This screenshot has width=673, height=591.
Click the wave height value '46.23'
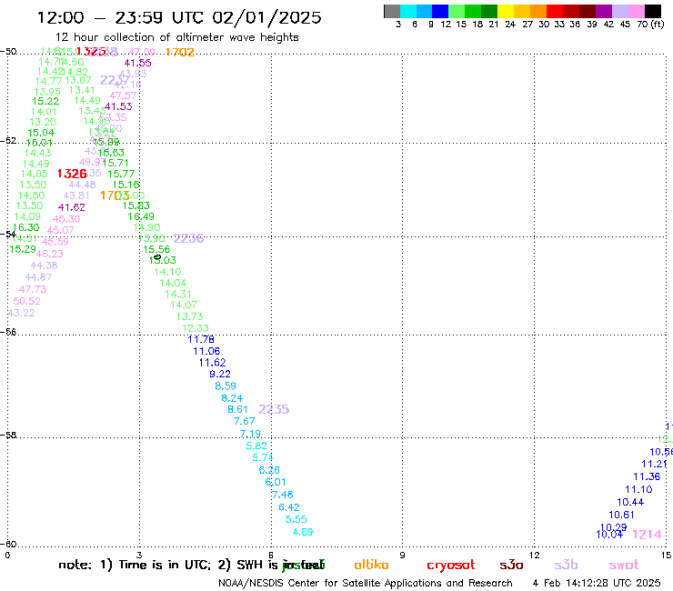(49, 254)
